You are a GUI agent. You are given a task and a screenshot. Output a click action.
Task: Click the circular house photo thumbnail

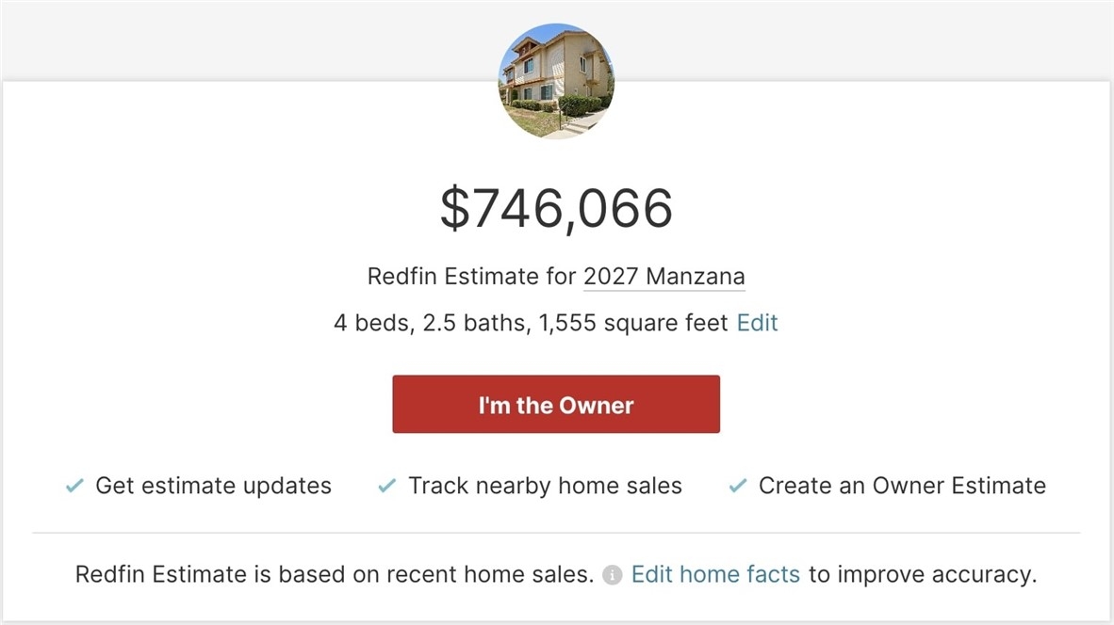pos(556,81)
